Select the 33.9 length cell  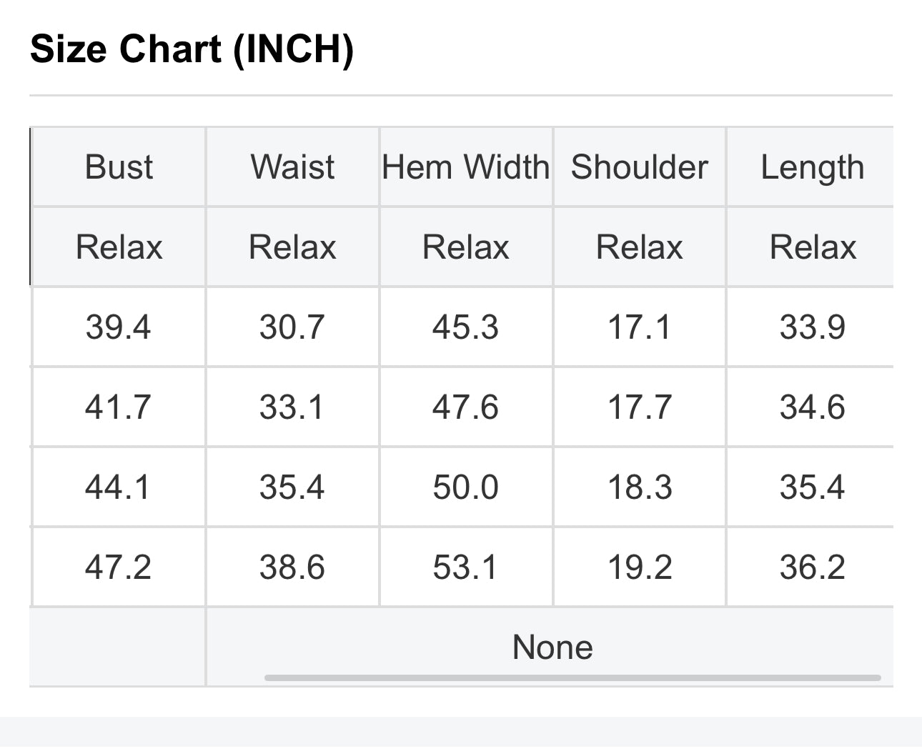pos(812,327)
